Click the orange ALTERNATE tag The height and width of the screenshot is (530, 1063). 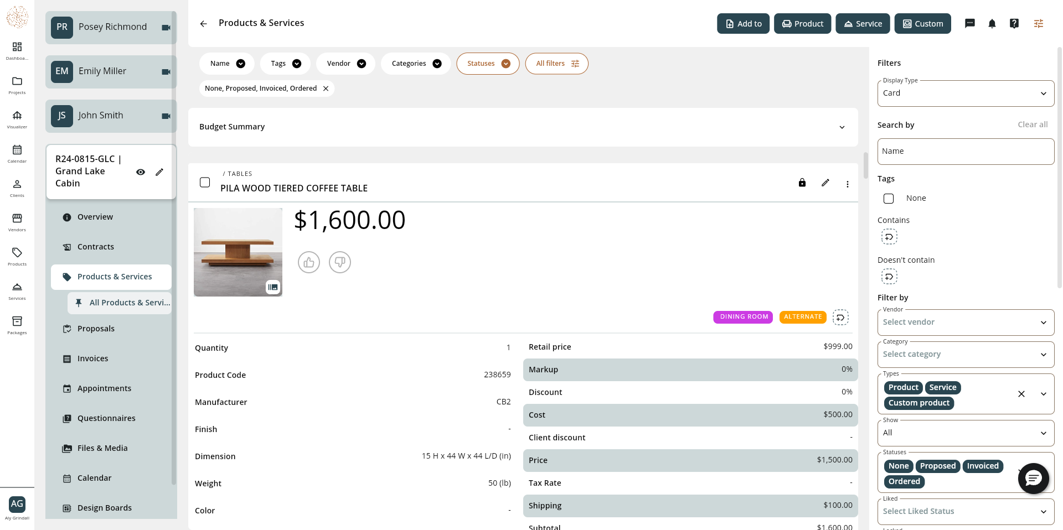coord(803,317)
